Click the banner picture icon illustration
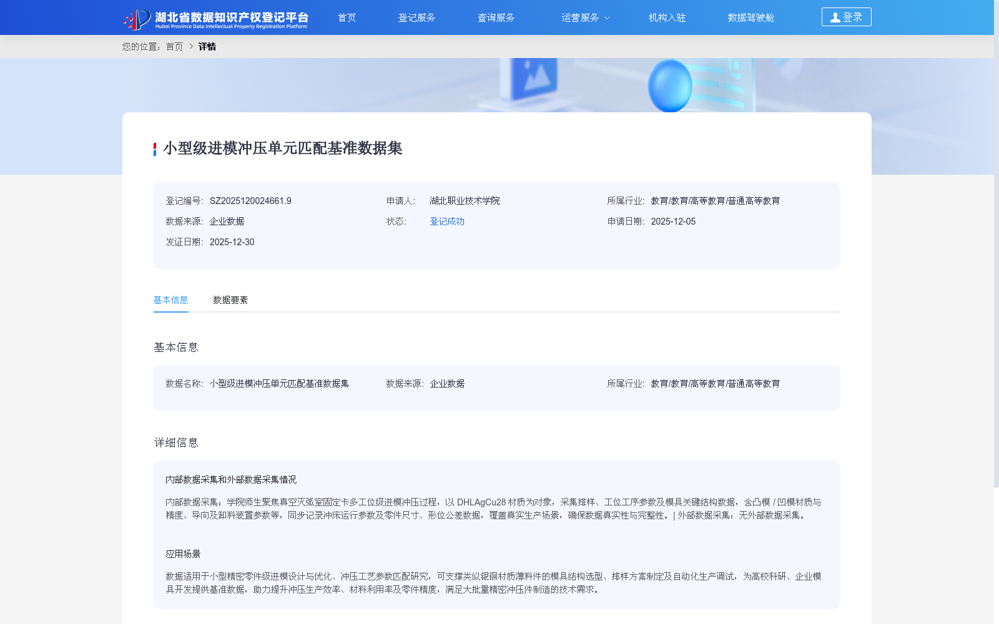The image size is (999, 624). [534, 79]
